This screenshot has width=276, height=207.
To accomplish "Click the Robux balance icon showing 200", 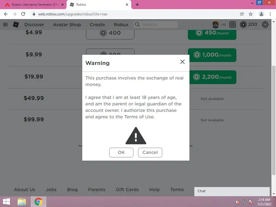I will coord(243,25).
